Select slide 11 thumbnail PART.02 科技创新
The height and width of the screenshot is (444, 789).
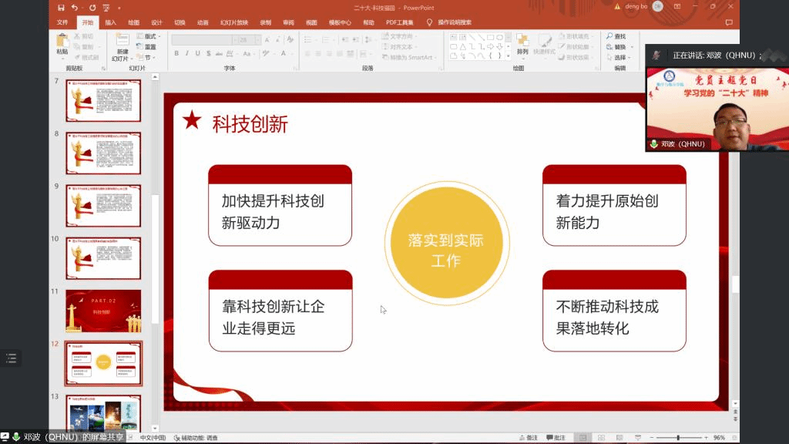[103, 311]
